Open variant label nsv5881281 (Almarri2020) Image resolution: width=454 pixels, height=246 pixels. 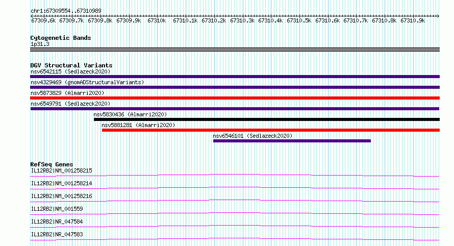click(x=138, y=125)
